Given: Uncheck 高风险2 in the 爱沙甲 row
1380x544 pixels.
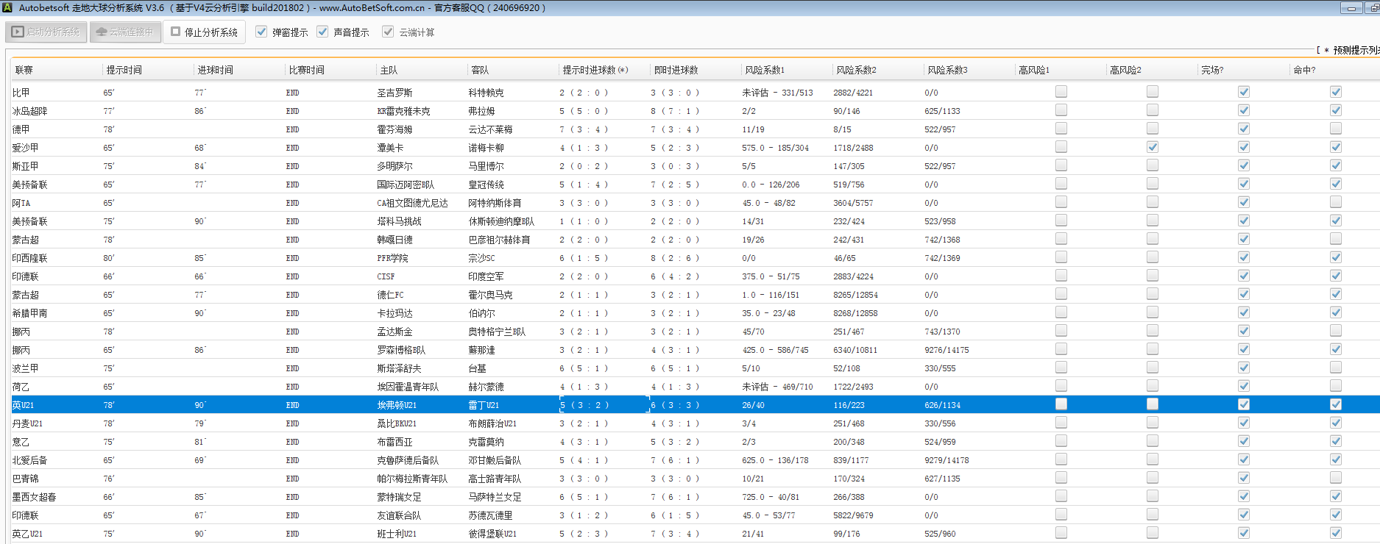Looking at the screenshot, I should (x=1153, y=147).
